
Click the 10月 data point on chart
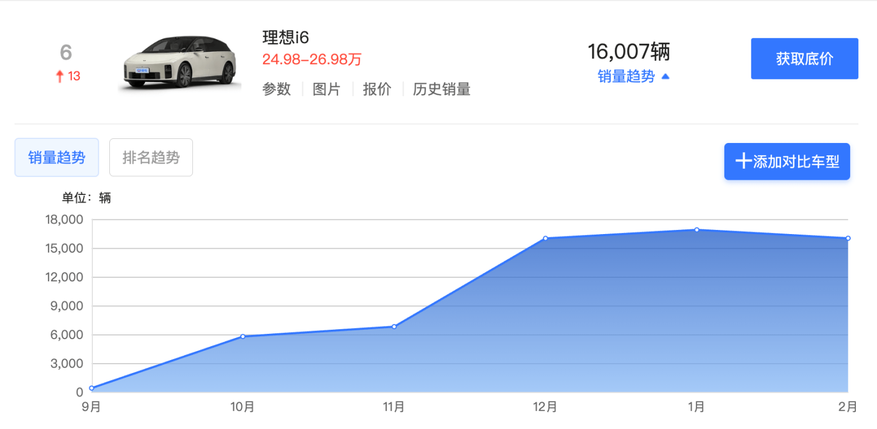point(243,336)
